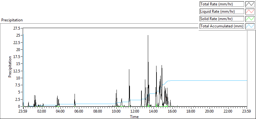Click the 12.5 y-axis value
This screenshot has width=256, height=119.
[x=17, y=71]
